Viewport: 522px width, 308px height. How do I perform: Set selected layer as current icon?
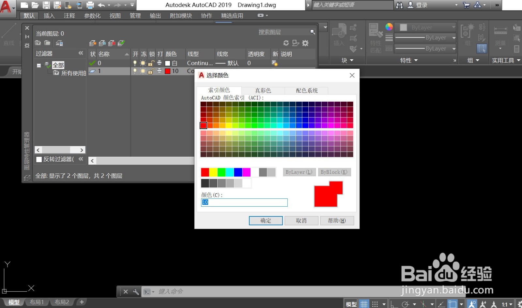point(121,43)
